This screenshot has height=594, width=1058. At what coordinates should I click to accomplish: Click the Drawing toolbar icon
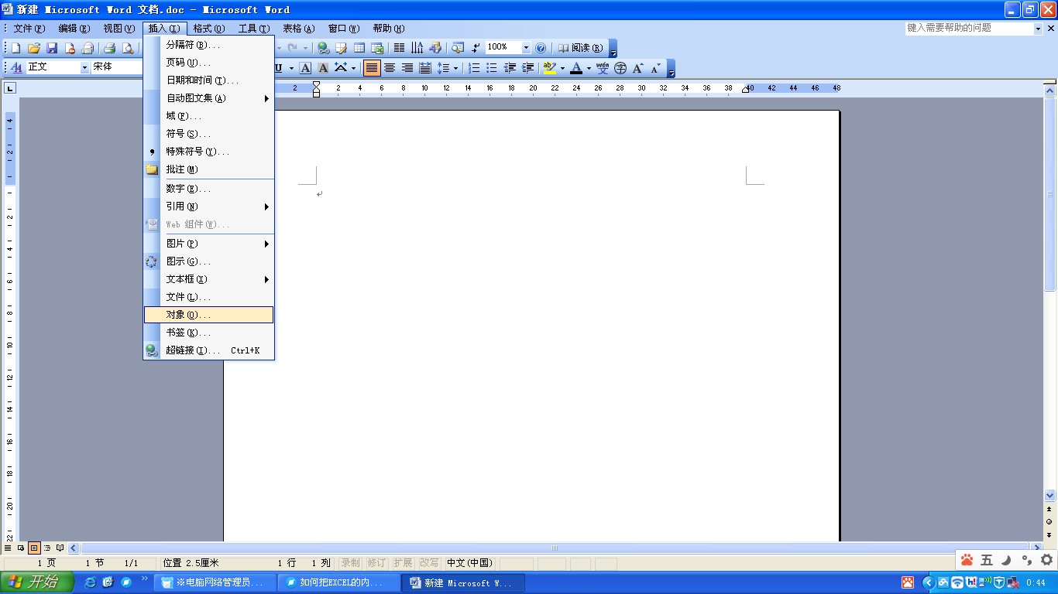[x=435, y=48]
